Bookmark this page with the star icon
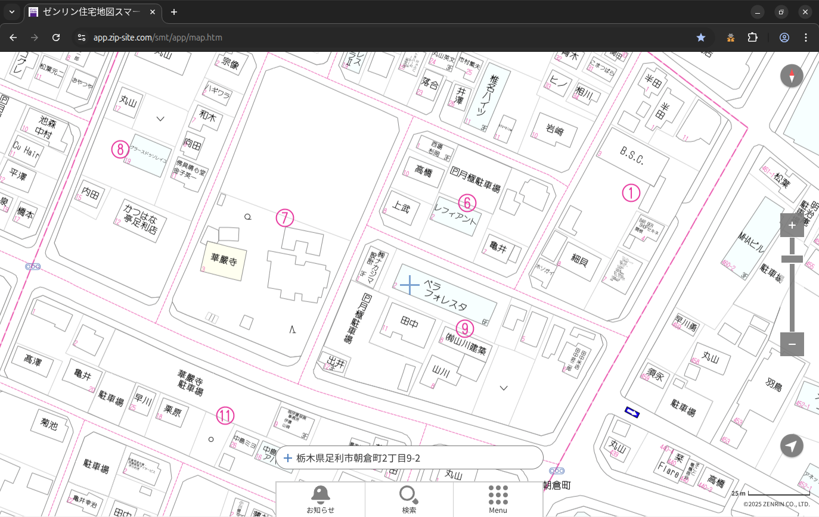Image resolution: width=819 pixels, height=517 pixels. pos(701,38)
